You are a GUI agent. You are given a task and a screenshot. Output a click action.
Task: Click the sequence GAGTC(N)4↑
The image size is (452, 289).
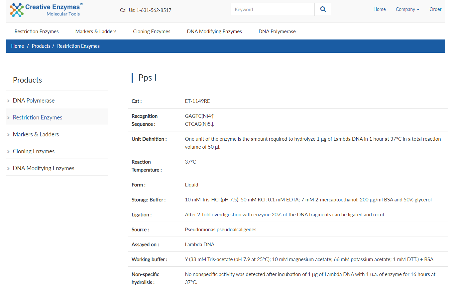click(200, 116)
